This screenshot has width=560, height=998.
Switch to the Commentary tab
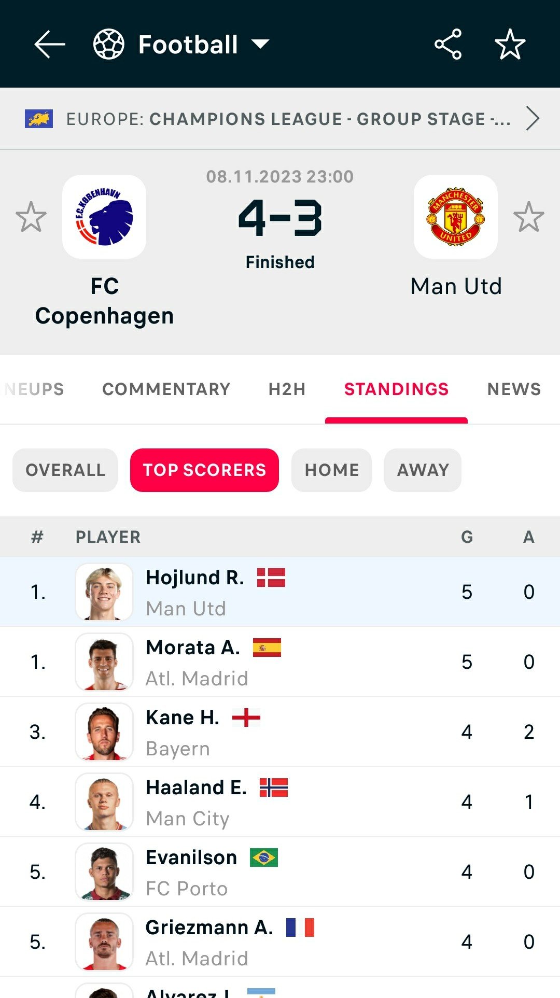pyautogui.click(x=166, y=389)
